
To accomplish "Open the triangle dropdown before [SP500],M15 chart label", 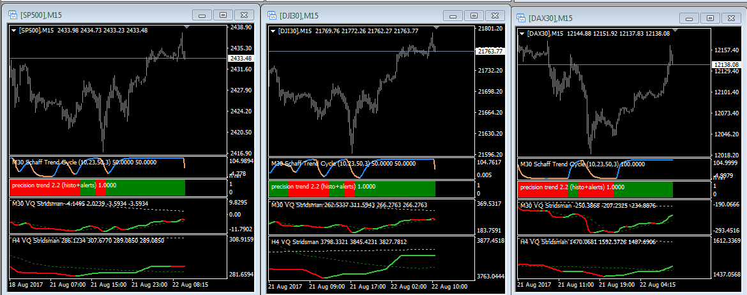I will pos(13,31).
